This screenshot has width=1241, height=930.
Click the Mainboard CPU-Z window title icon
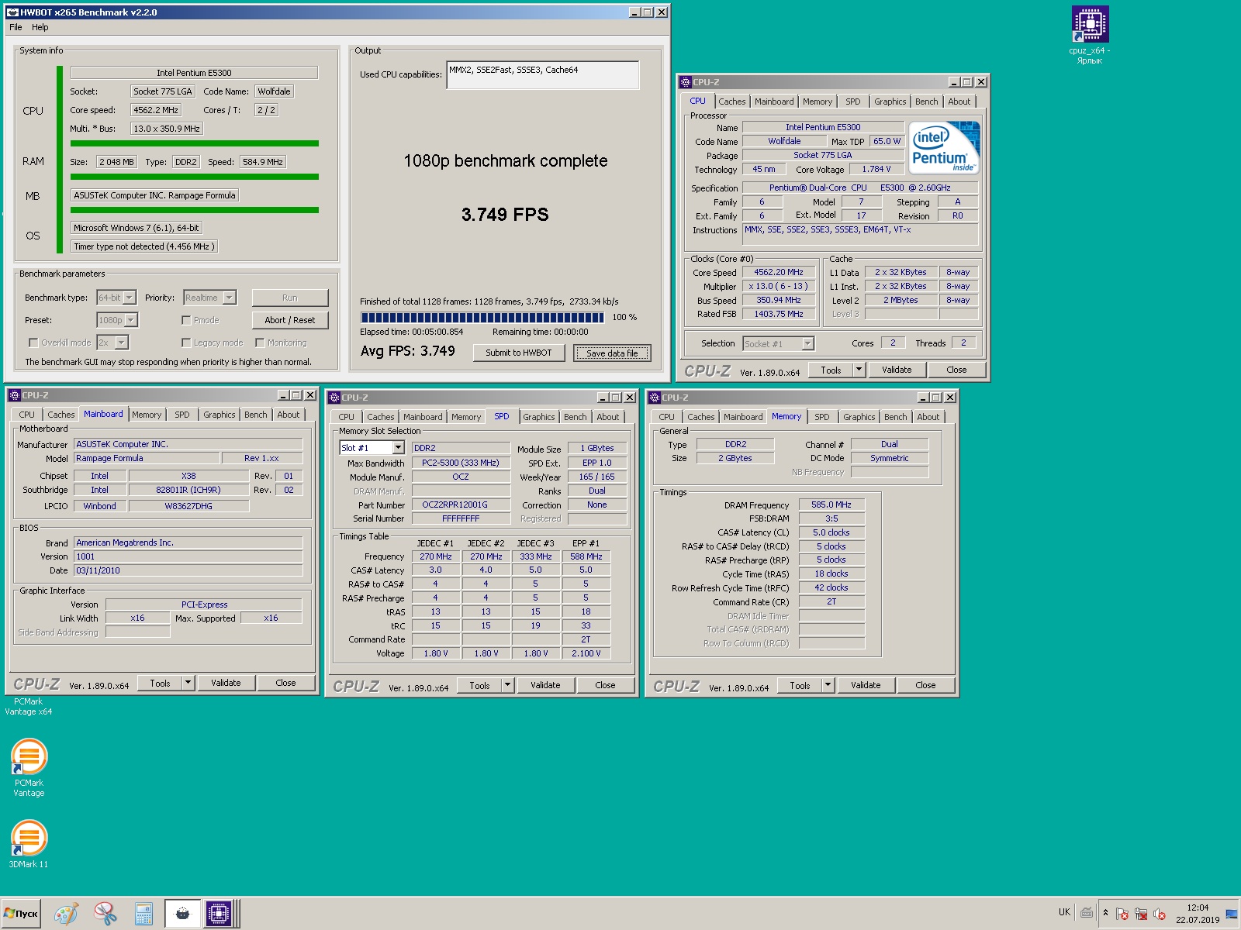click(x=14, y=395)
